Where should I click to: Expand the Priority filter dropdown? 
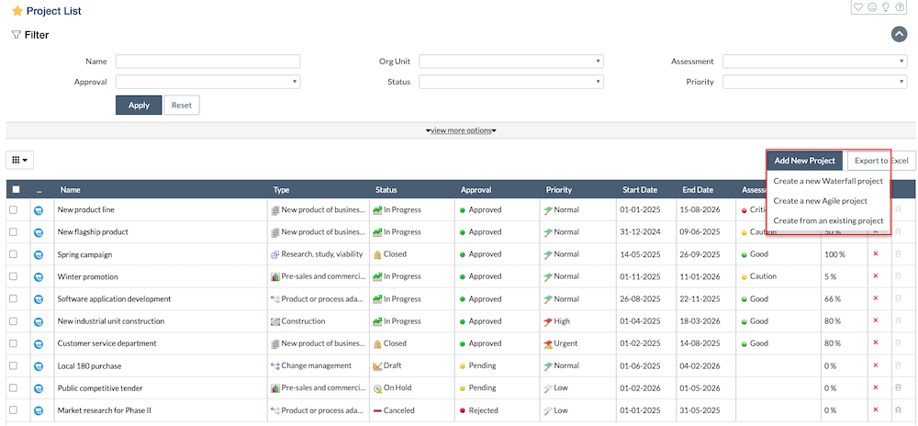click(x=814, y=82)
